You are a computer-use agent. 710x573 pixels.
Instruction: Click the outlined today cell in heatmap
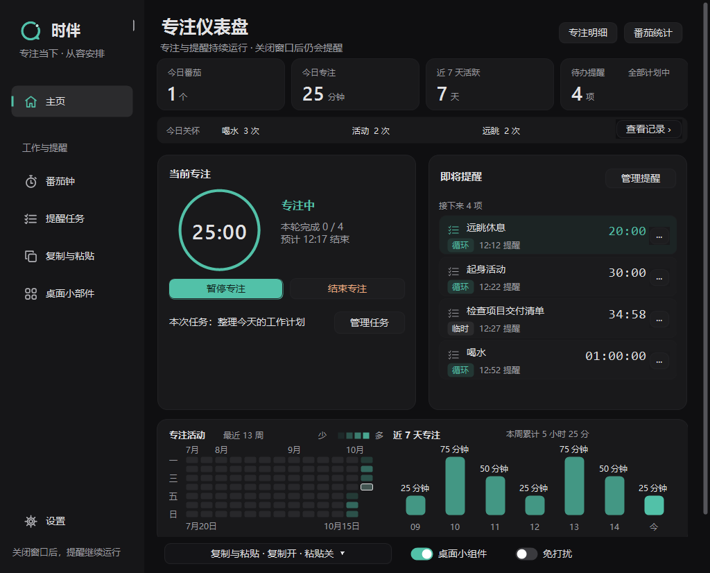(367, 487)
